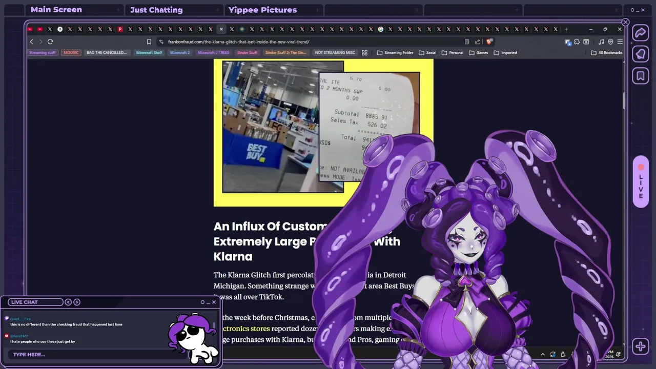Open the bookmarks grid icon after NOT STREAMING MISC
Image resolution: width=656 pixels, height=369 pixels.
[x=365, y=52]
